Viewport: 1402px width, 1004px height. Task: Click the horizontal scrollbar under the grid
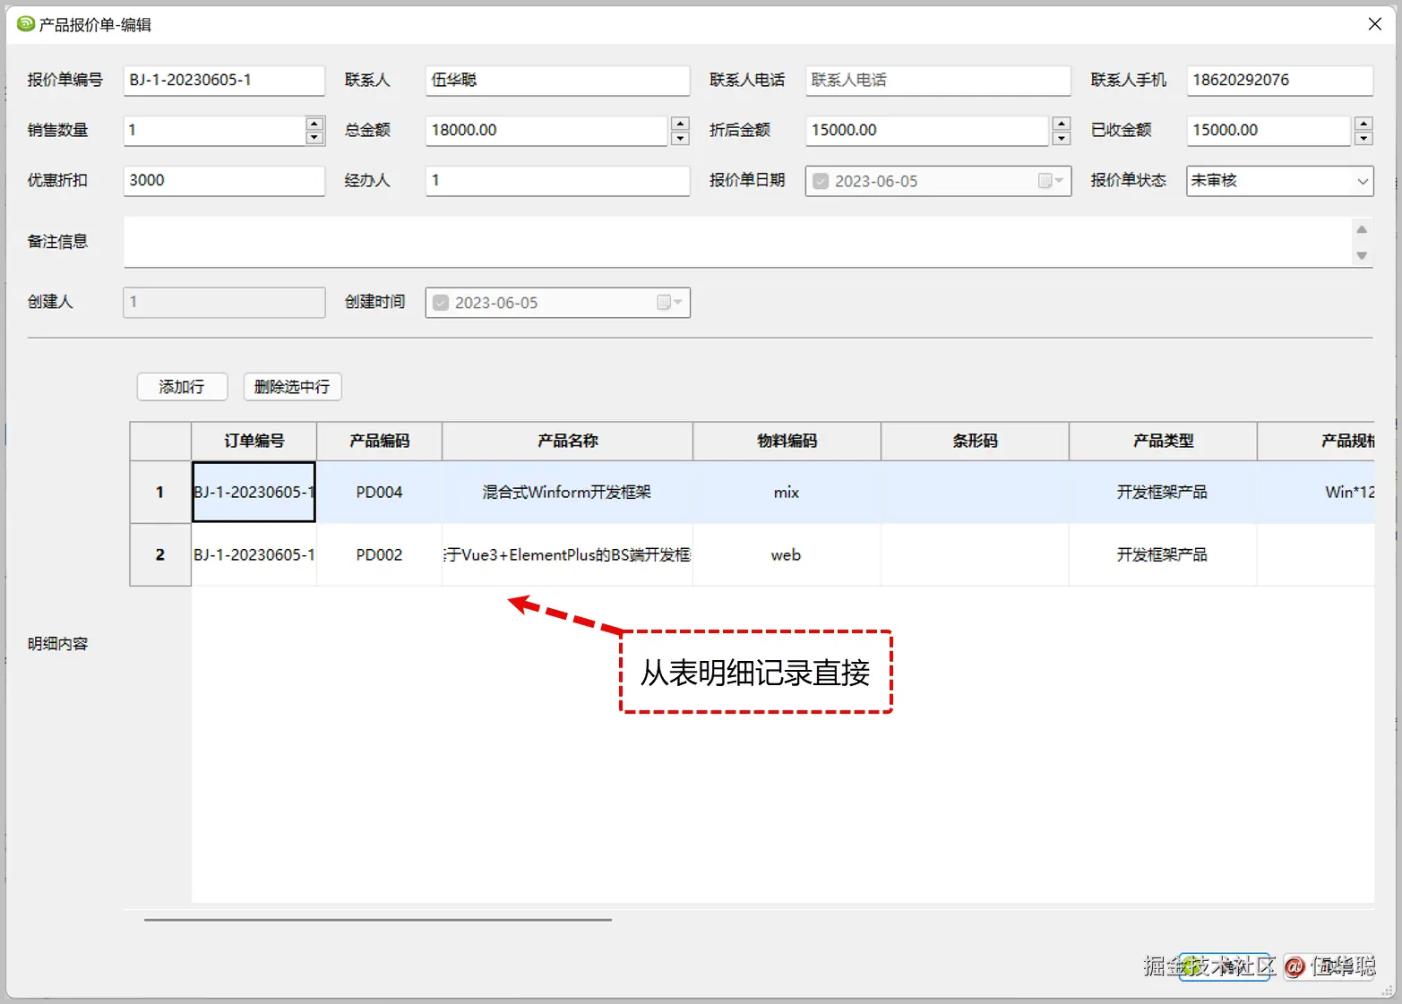[x=378, y=920]
